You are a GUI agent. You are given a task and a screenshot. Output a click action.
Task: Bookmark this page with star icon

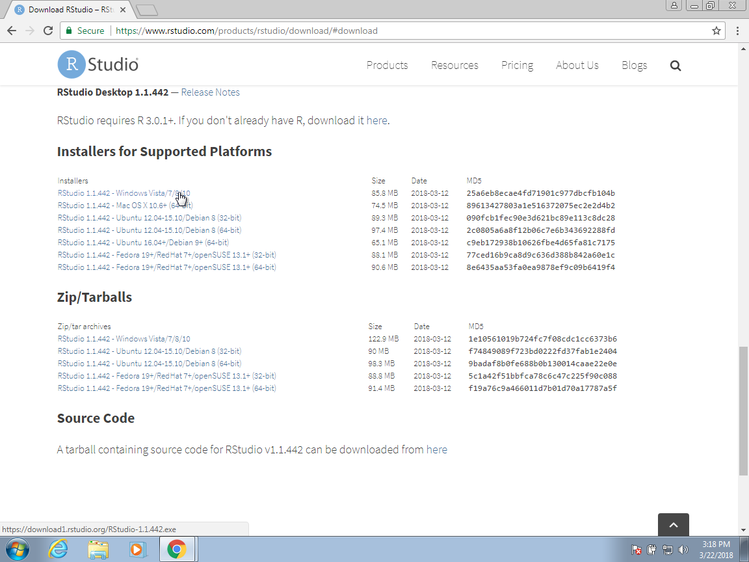point(716,31)
